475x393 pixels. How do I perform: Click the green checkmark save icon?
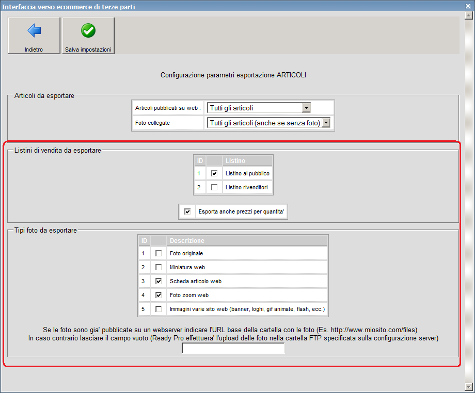pos(88,30)
